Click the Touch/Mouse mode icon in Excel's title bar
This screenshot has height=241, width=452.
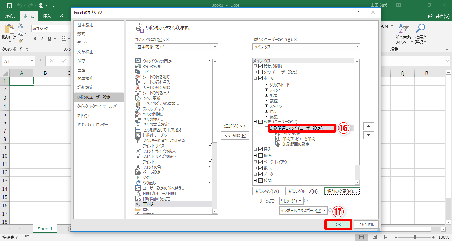(x=41, y=5)
